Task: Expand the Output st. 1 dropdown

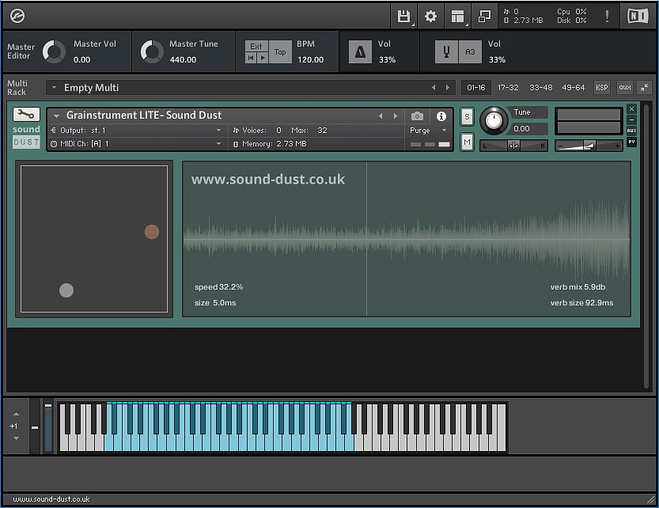Action: 218,131
